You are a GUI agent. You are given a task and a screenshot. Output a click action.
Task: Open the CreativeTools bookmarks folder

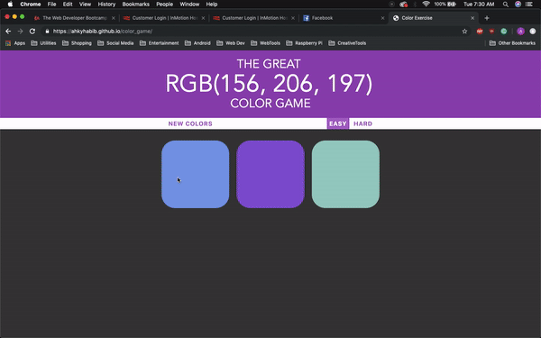[x=347, y=43]
